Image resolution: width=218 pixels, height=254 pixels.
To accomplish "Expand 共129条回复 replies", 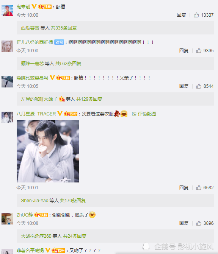I will [x=89, y=99].
